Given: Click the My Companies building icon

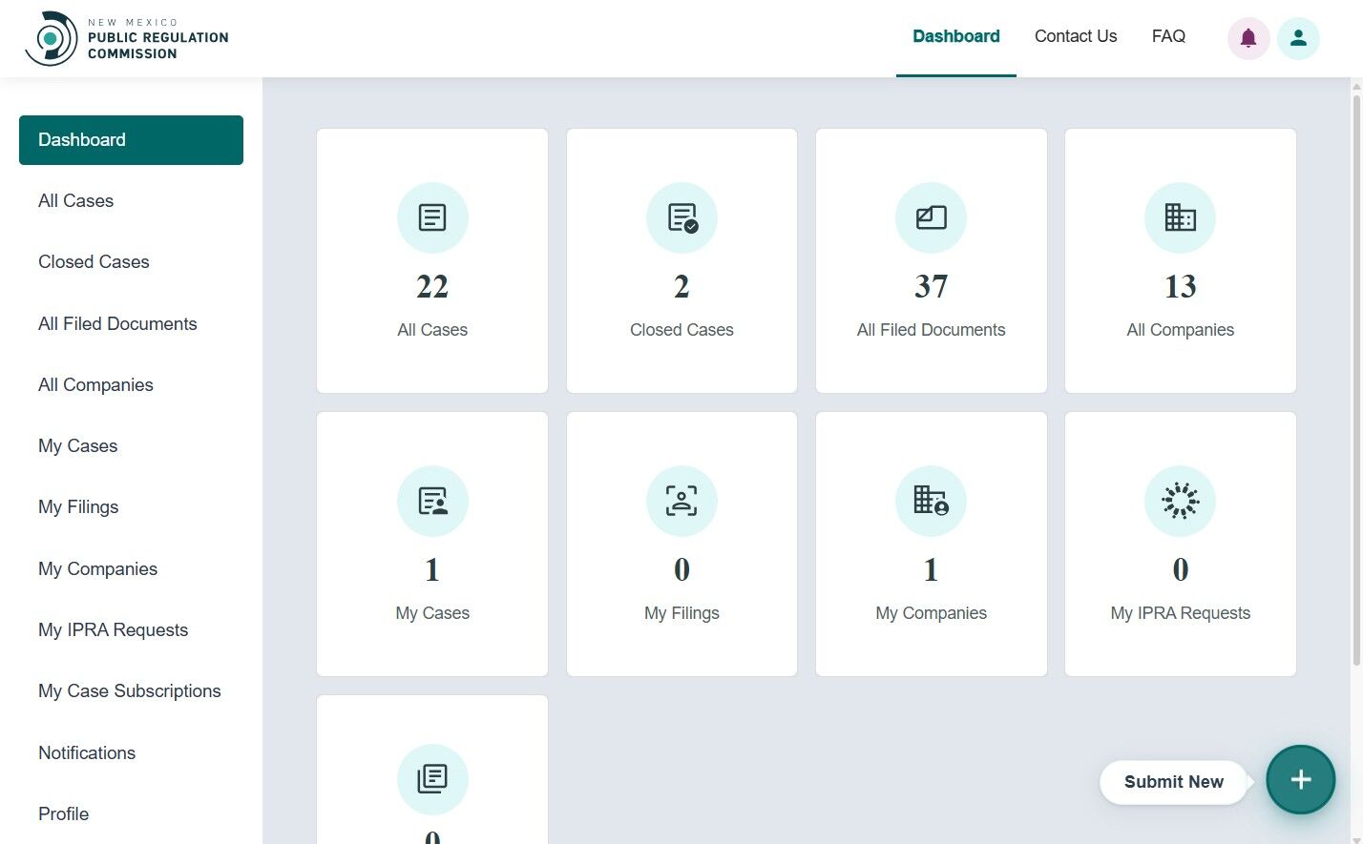Looking at the screenshot, I should pyautogui.click(x=931, y=501).
